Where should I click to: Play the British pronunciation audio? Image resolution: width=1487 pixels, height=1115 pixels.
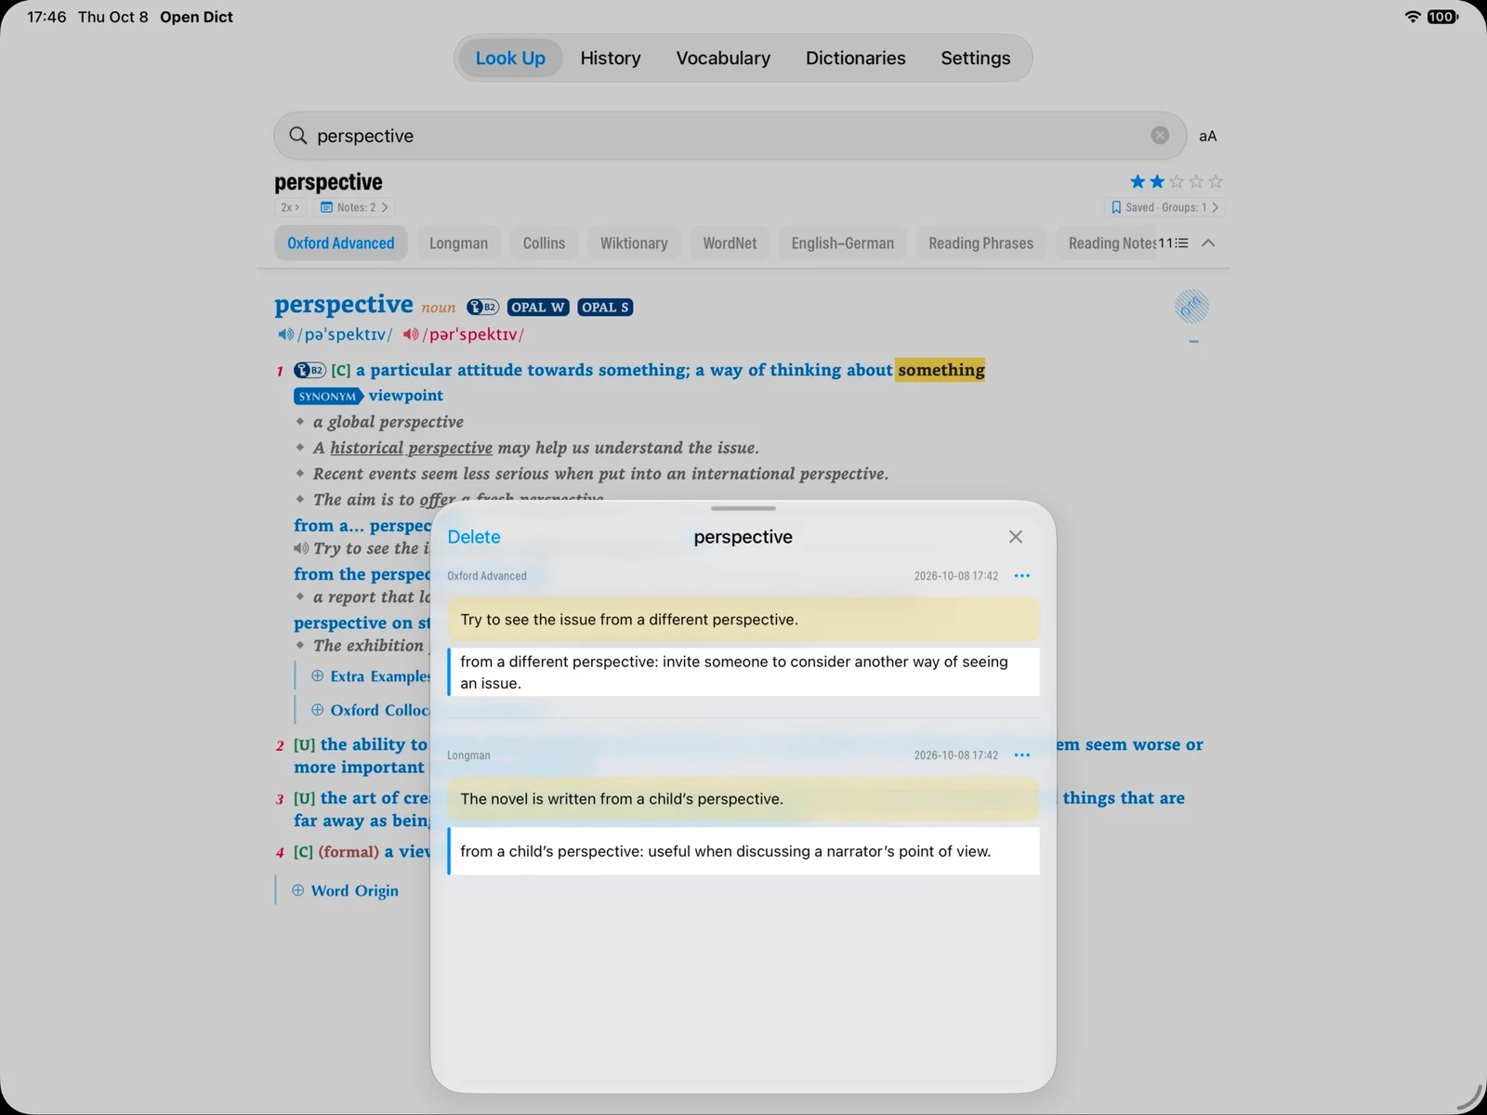pos(285,334)
